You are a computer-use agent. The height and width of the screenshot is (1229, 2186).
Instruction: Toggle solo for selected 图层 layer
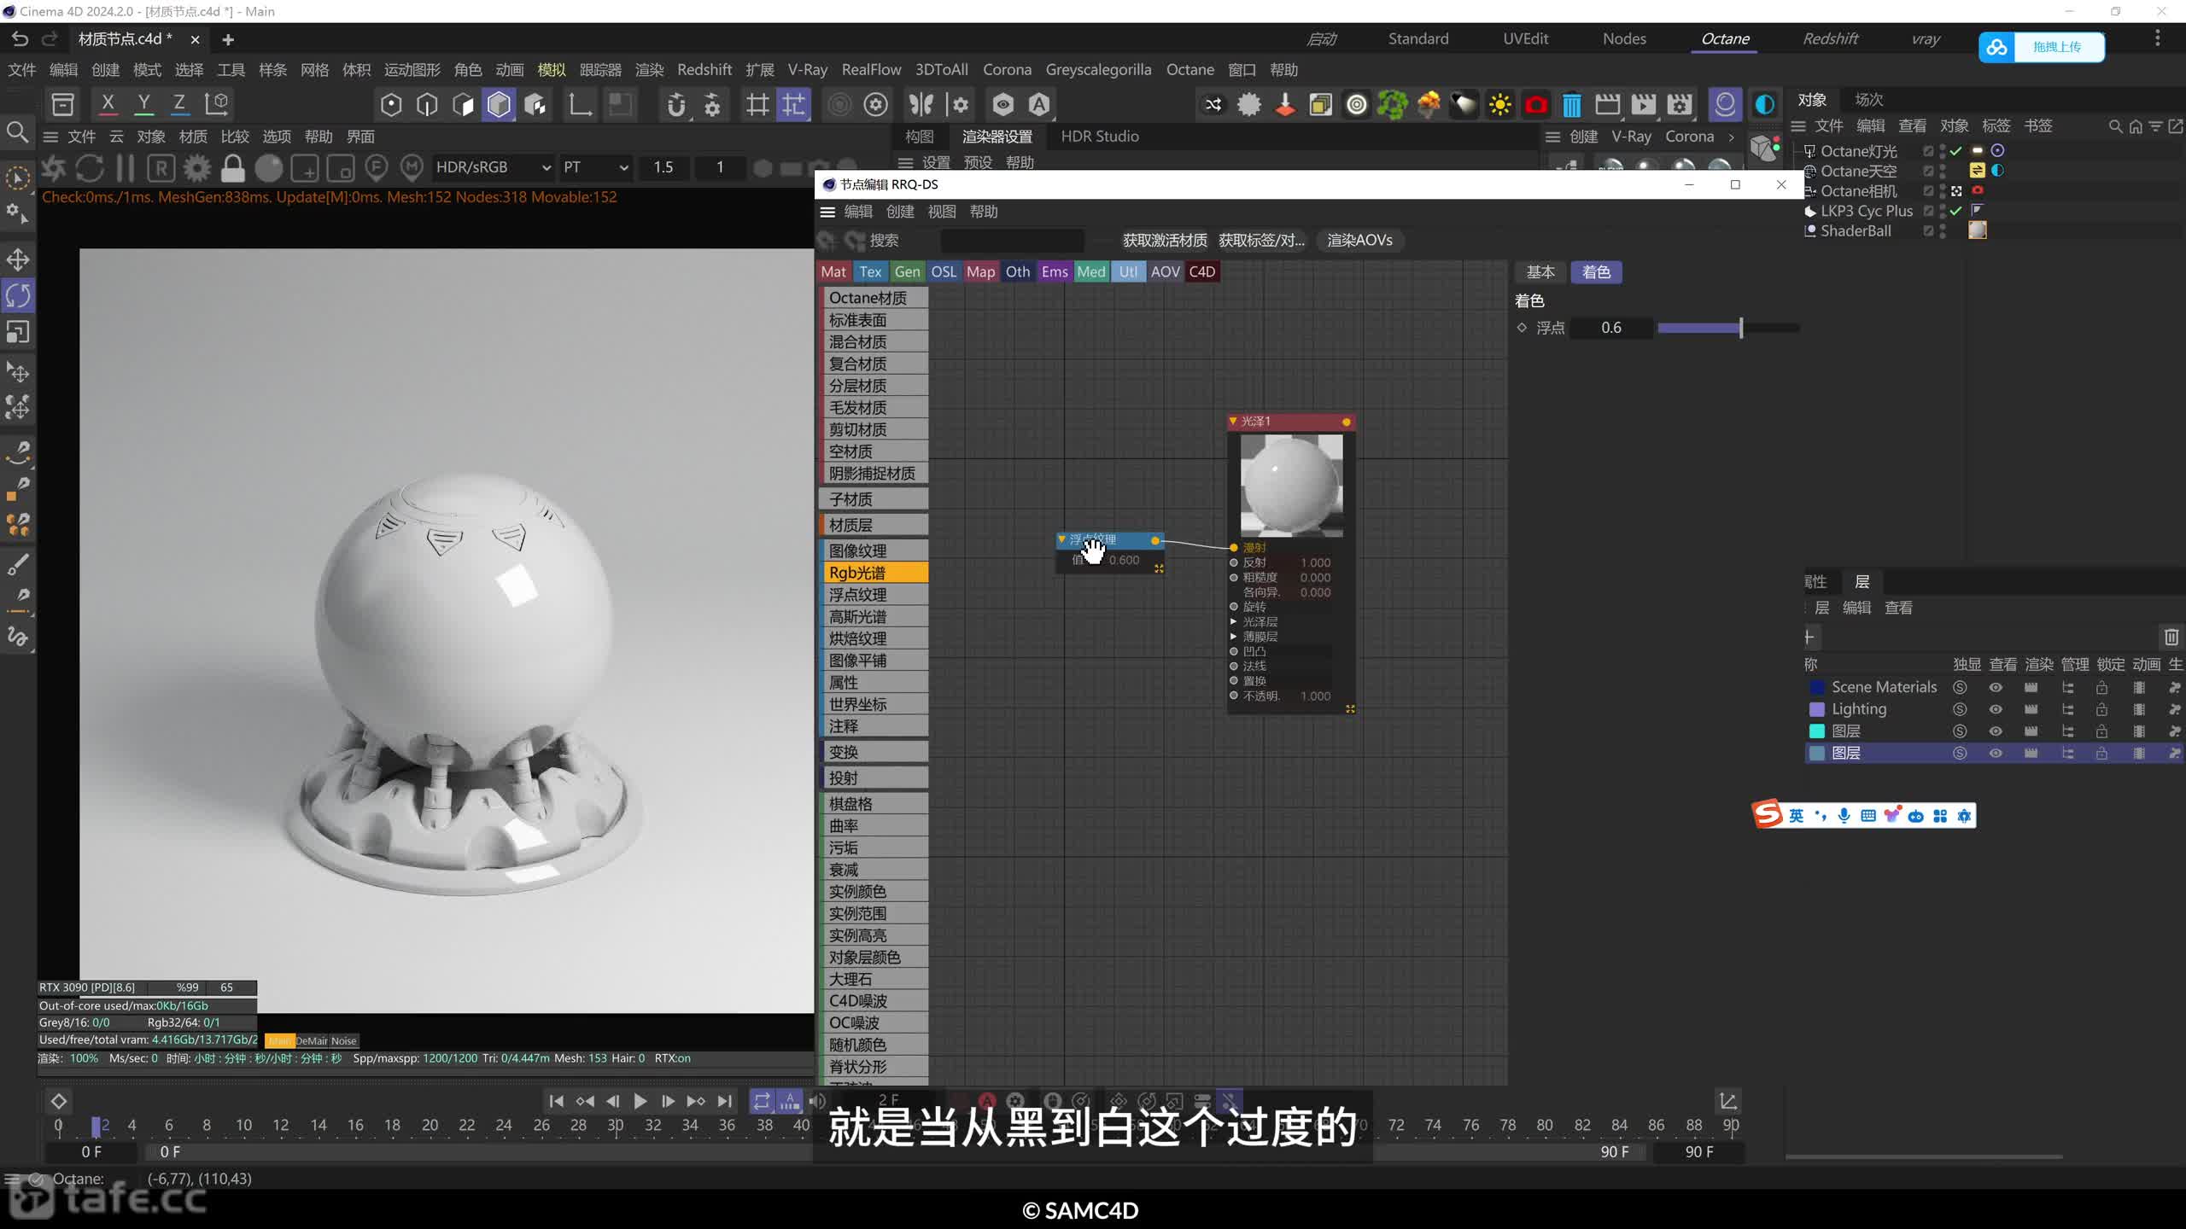(x=1960, y=753)
